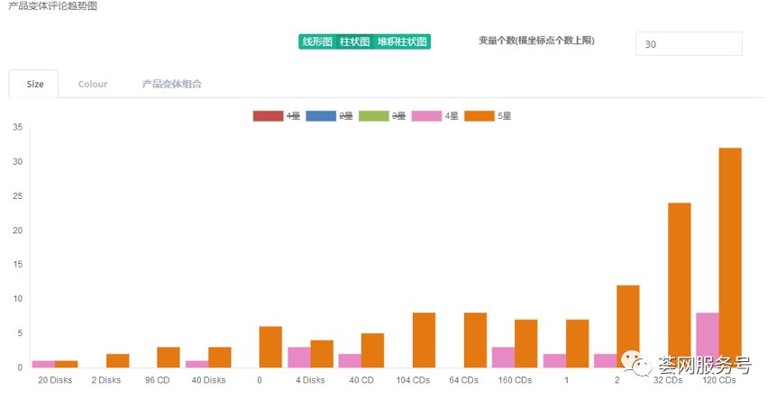Switch to the Colour tab
This screenshot has height=399, width=777.
point(93,84)
